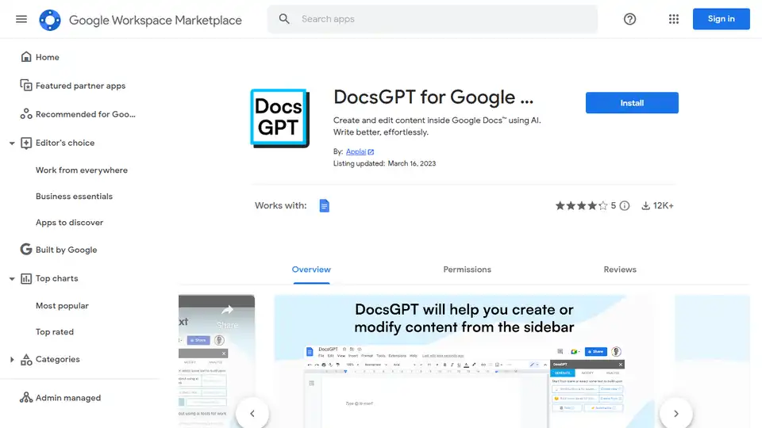Viewport: 762px width, 428px height.
Task: Click the 12K+ downloads icon
Action: click(x=645, y=206)
